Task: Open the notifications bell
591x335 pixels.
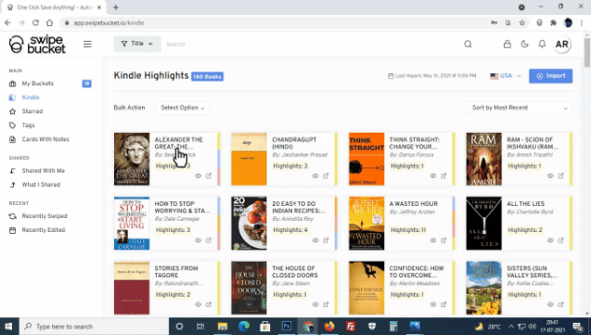Action: pyautogui.click(x=542, y=45)
